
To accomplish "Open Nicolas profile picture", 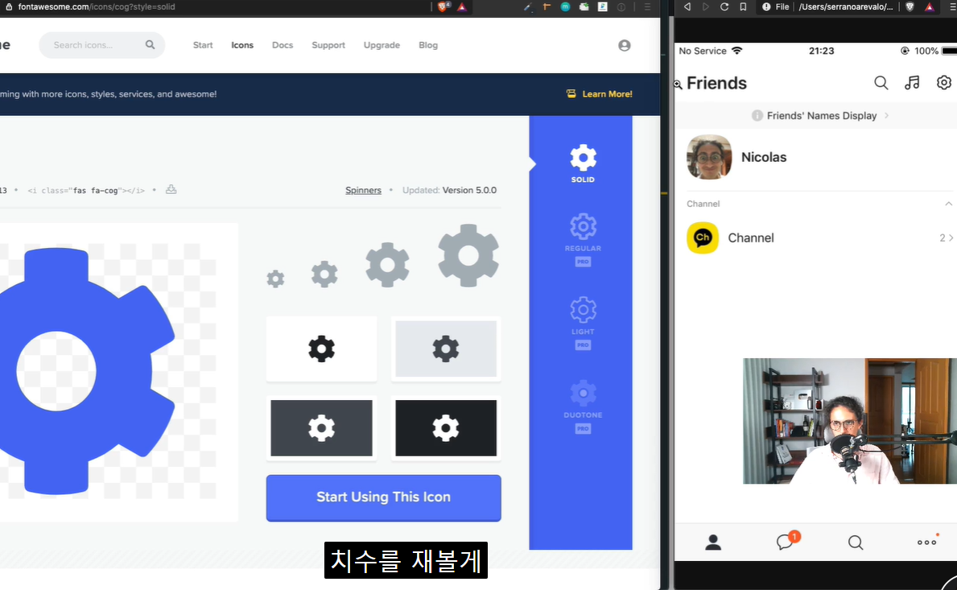I will pos(709,157).
